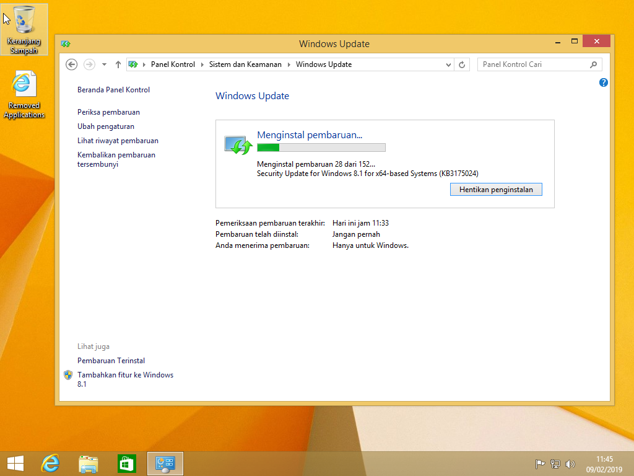
Task: Select the Removed Applications desktop file
Action: click(24, 95)
